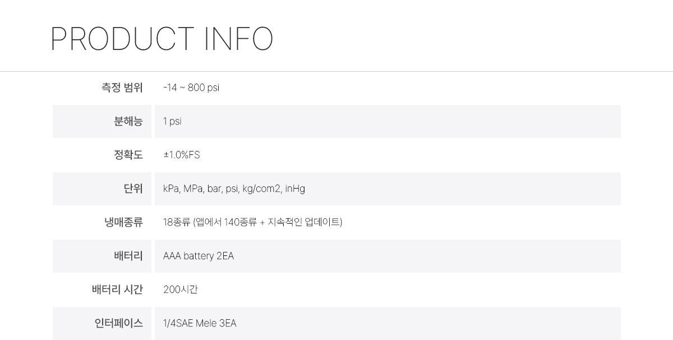
Task: Select the -14 ~ 800 psi value
Action: pos(191,88)
